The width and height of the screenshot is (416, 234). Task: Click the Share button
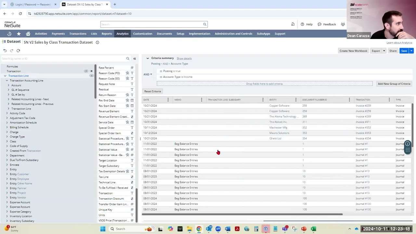(x=393, y=51)
